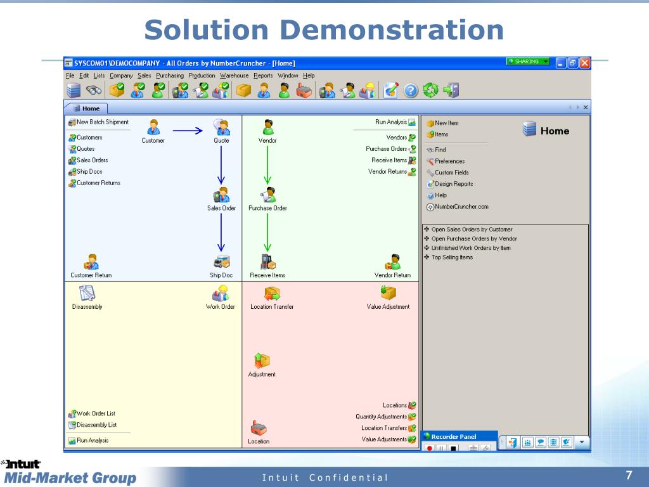Open the Purchasing menu
This screenshot has height=487, width=649.
point(170,75)
